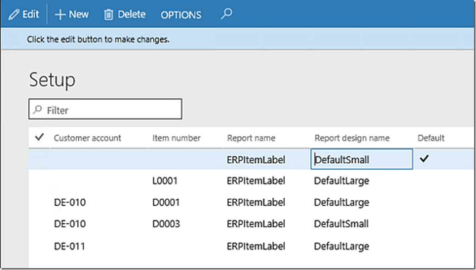Open the OPTIONS menu
Image resolution: width=476 pixels, height=270 pixels.
181,15
